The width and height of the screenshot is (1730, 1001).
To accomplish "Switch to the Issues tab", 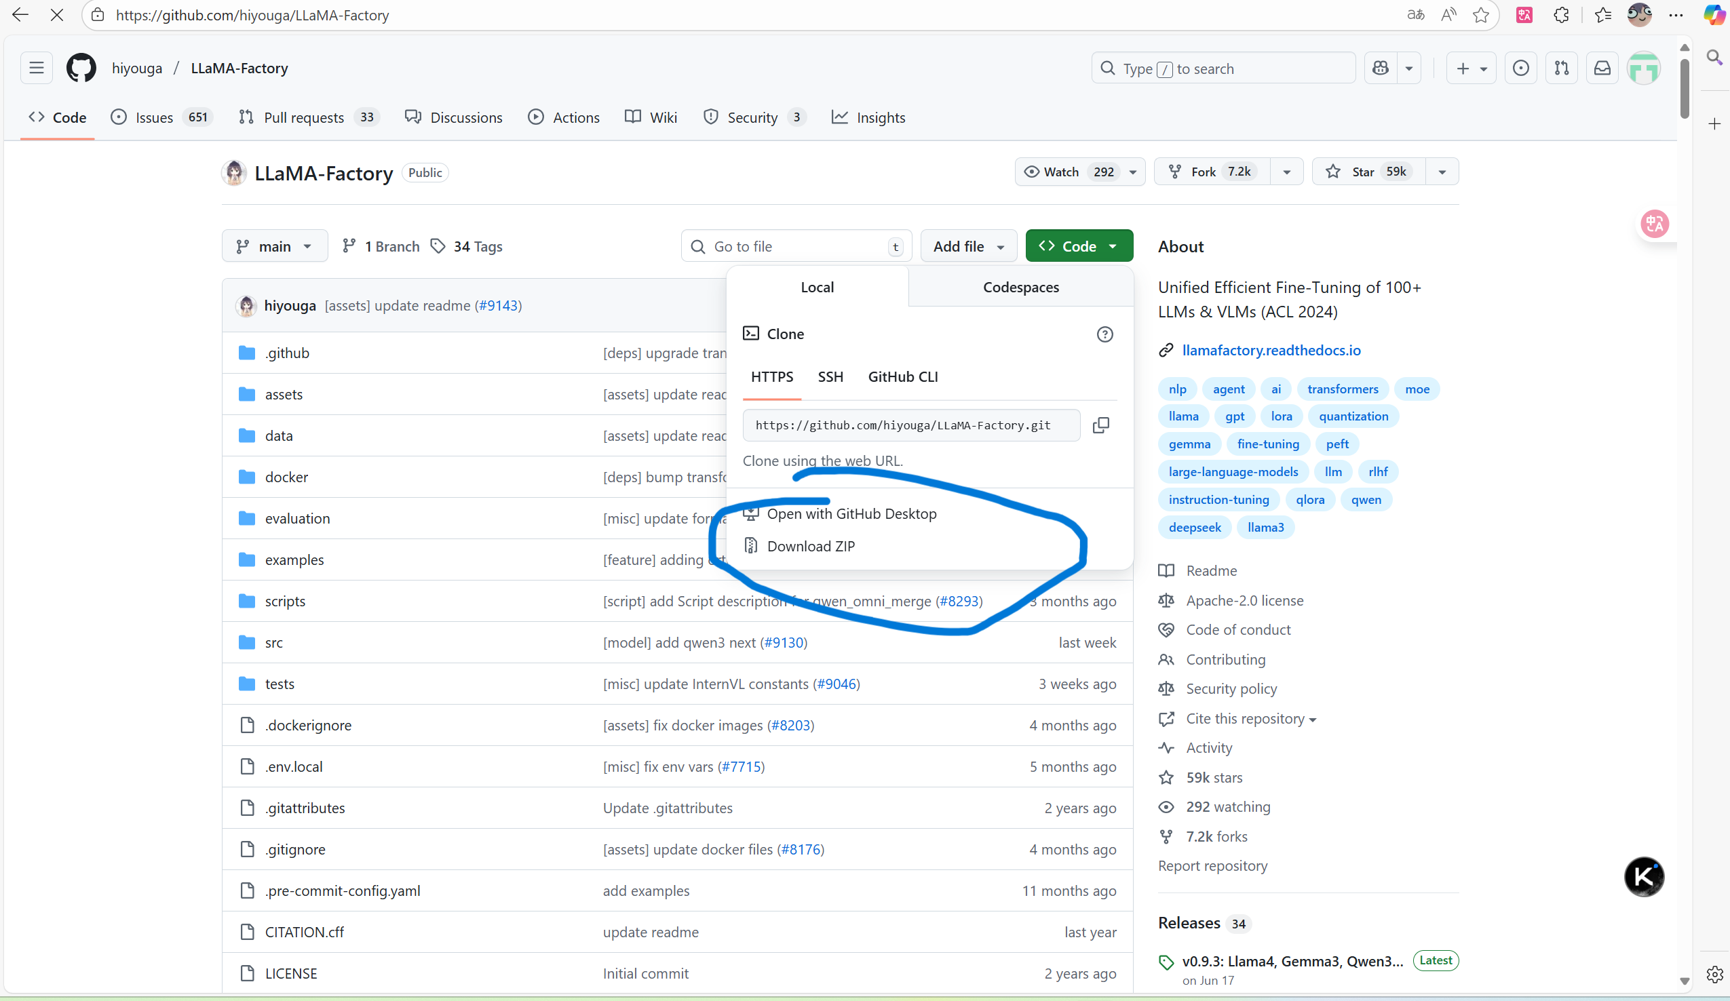I will [x=162, y=117].
